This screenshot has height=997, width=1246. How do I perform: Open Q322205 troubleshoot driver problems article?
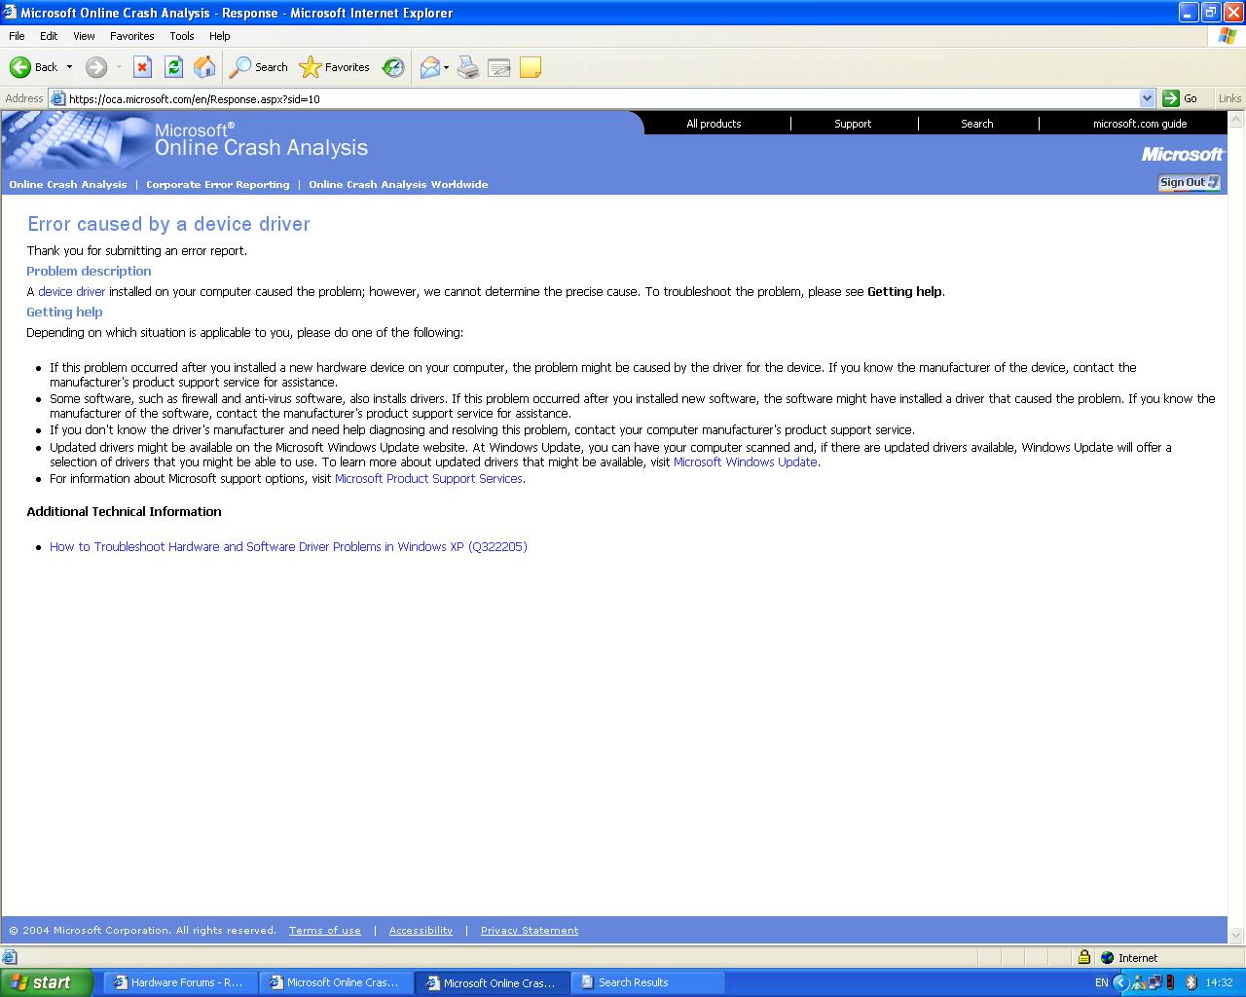tap(288, 546)
